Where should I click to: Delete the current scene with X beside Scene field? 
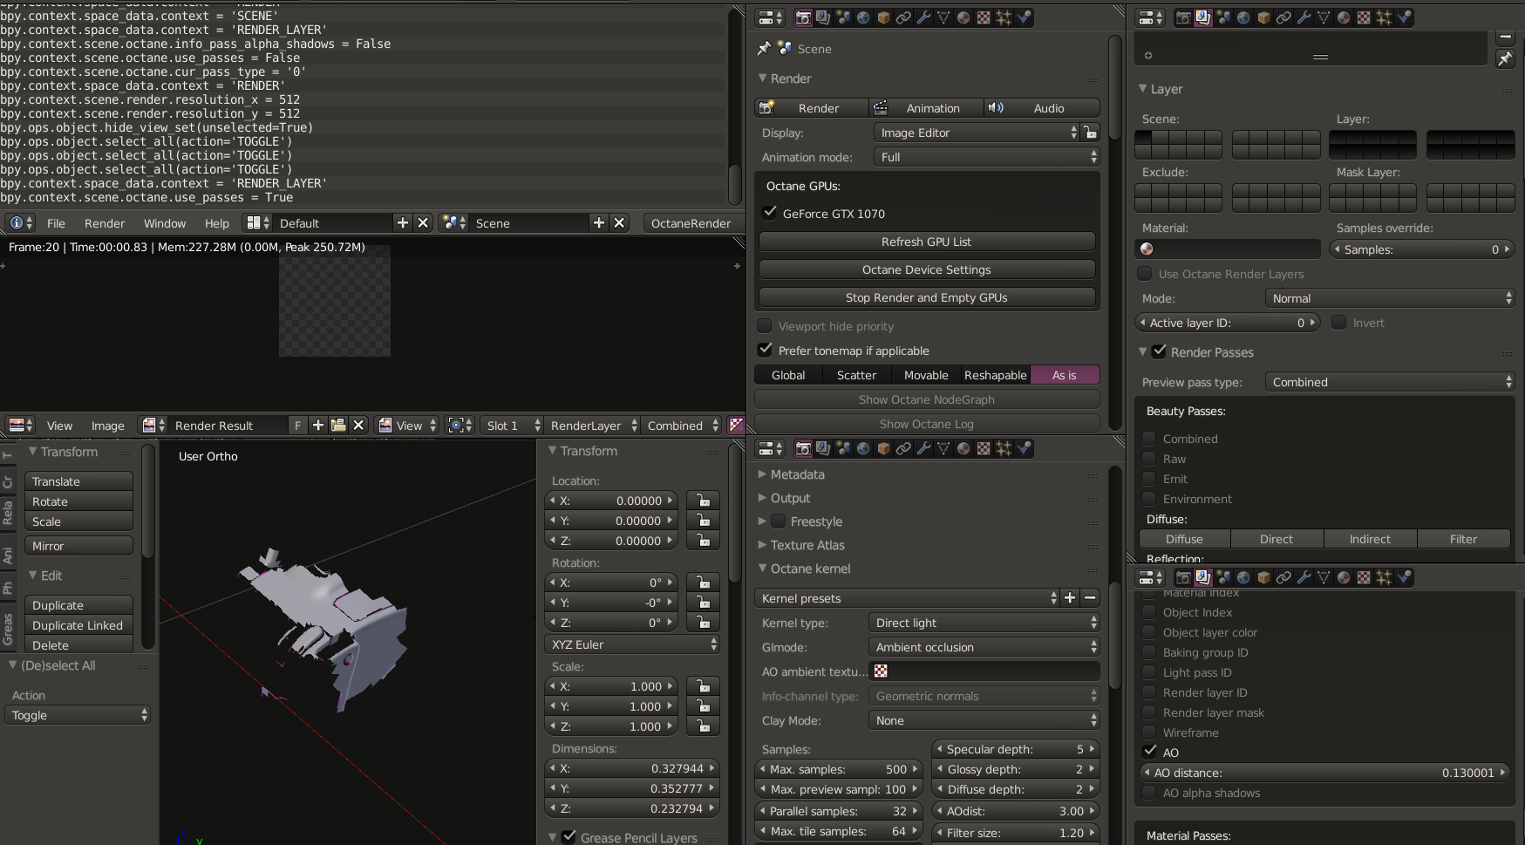point(619,223)
